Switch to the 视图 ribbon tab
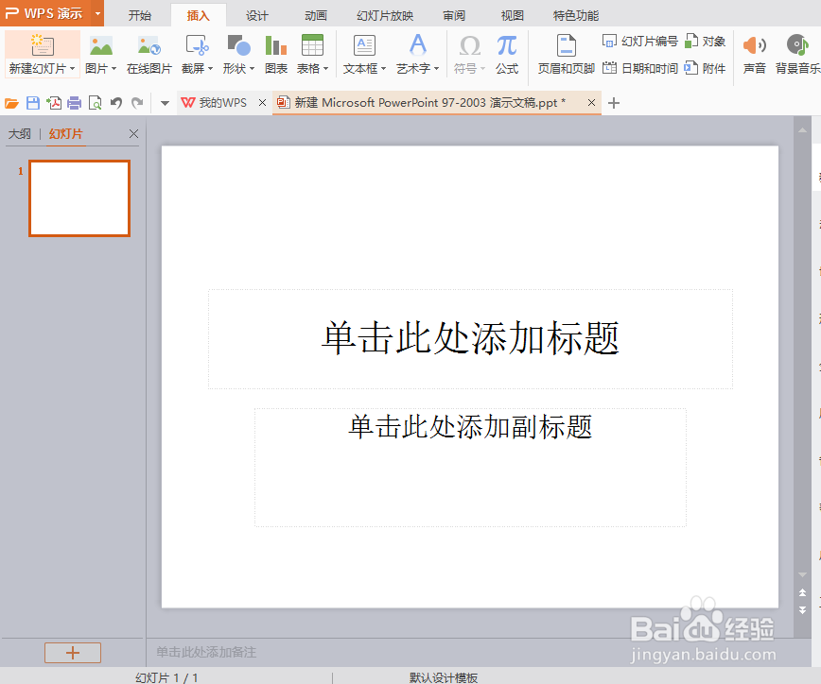The image size is (821, 684). click(x=512, y=15)
